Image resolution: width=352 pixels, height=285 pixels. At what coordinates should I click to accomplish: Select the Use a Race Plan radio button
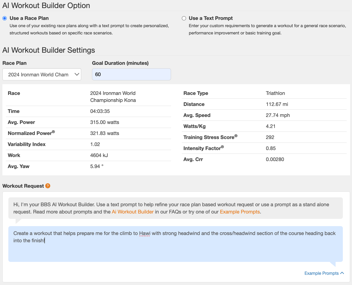(x=5, y=18)
